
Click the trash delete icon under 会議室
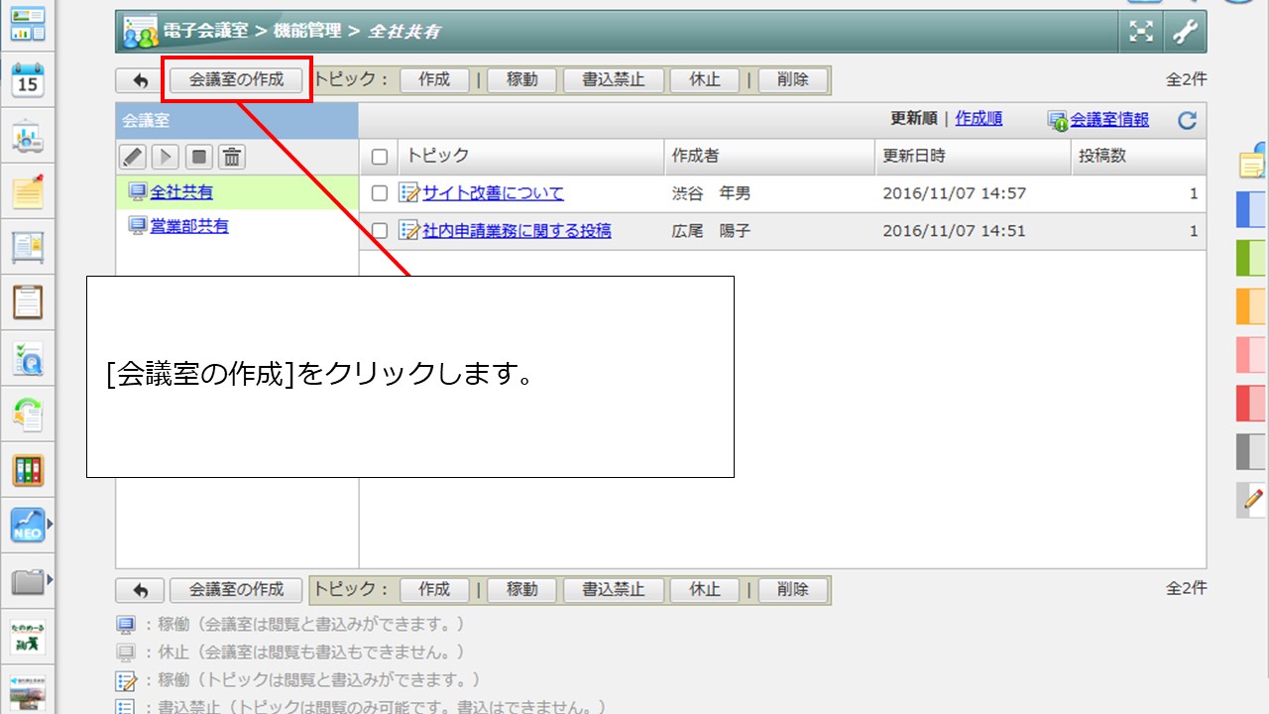click(x=231, y=157)
